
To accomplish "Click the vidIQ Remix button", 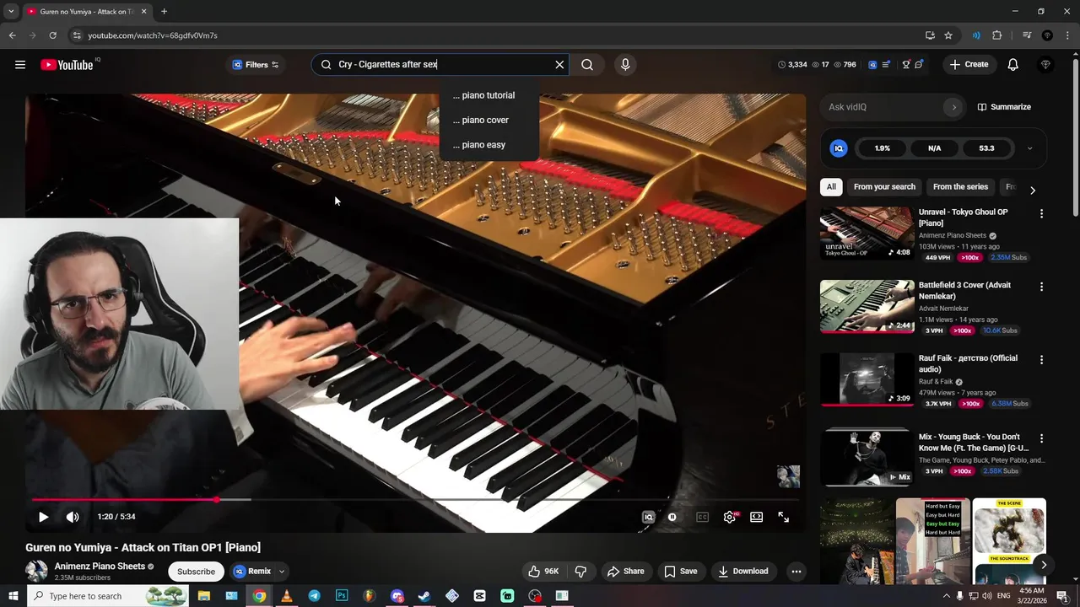I will click(252, 572).
